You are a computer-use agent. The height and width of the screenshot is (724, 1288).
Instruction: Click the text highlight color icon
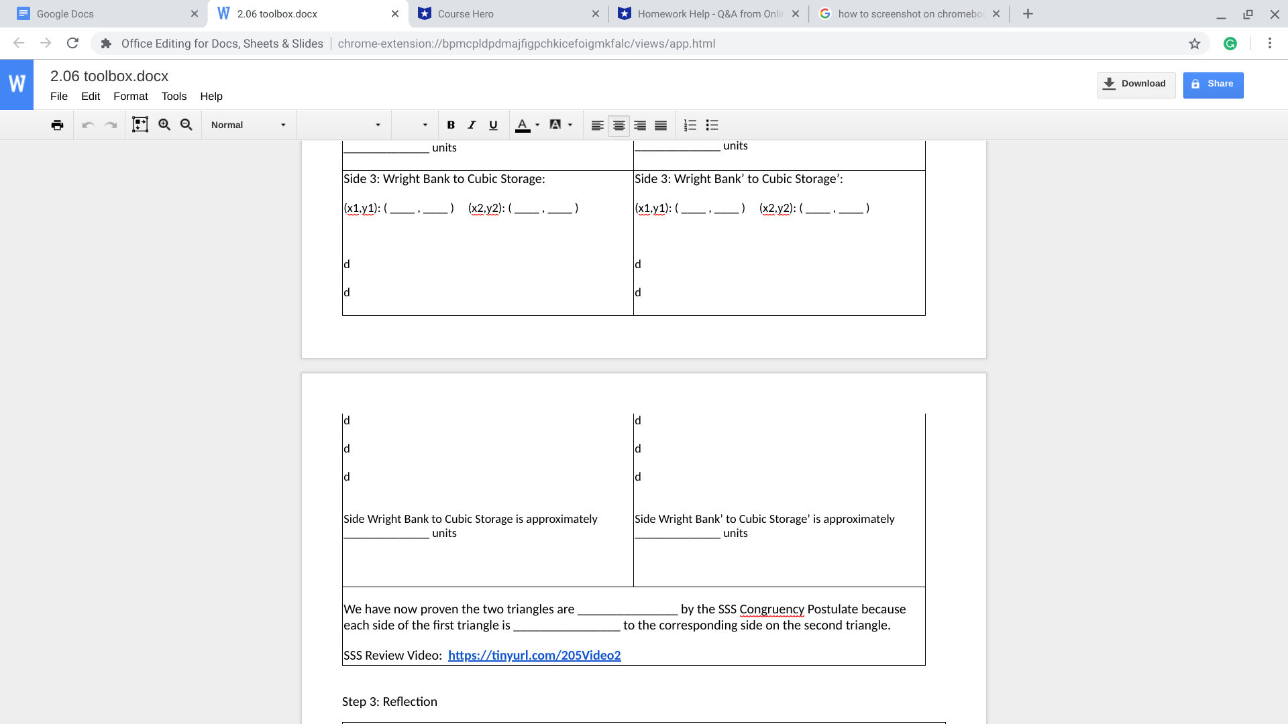pyautogui.click(x=555, y=125)
